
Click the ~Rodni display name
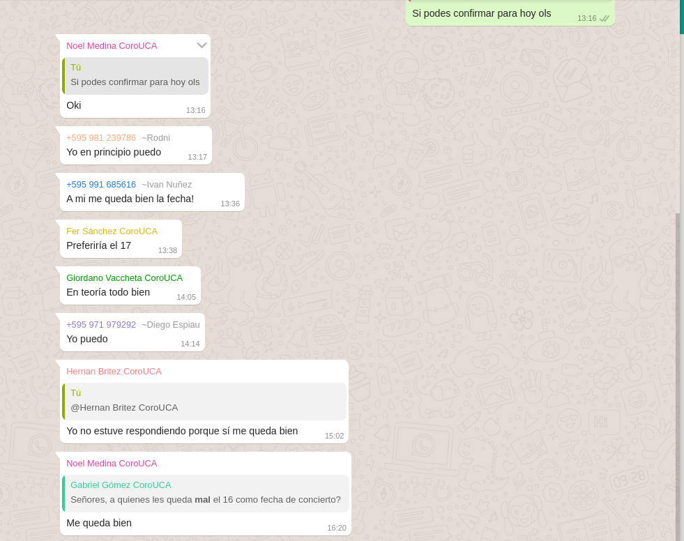(x=156, y=137)
